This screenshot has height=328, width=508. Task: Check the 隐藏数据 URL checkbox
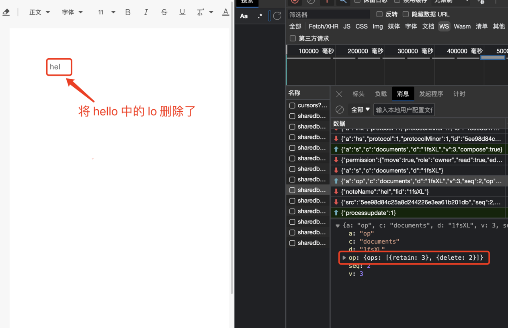pyautogui.click(x=406, y=14)
